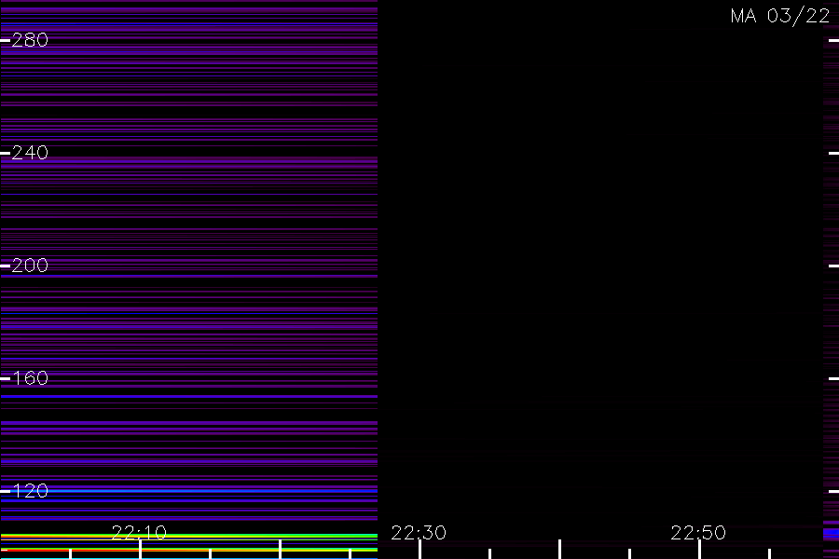Select the 22:10 time label

click(x=139, y=533)
